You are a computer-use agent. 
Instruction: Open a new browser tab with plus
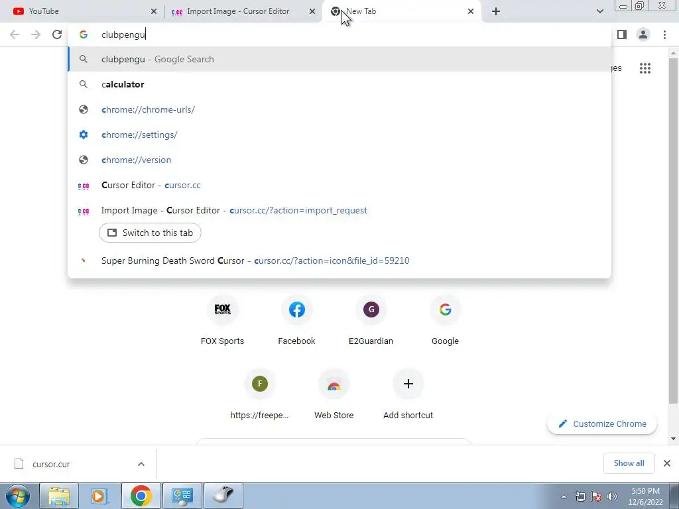click(x=496, y=12)
